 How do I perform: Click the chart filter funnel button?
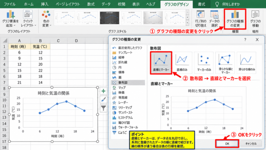[103, 108]
